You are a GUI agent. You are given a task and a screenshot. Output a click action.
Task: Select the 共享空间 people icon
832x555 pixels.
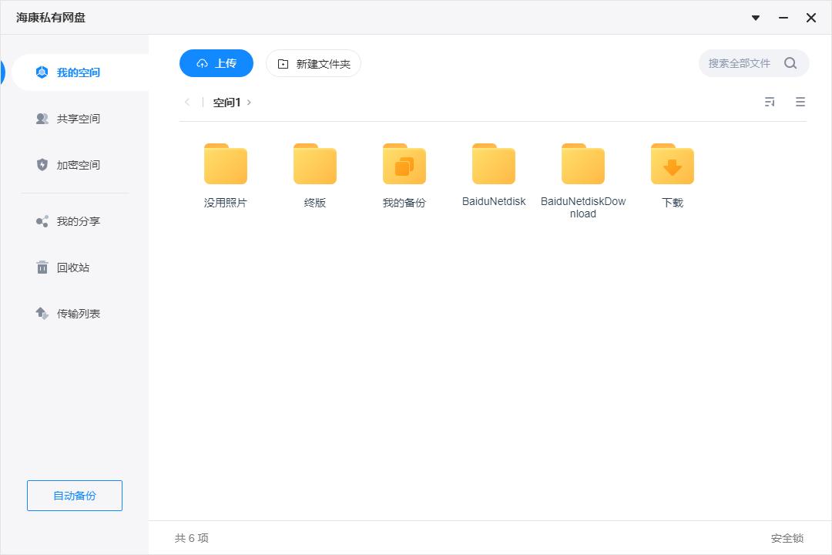pyautogui.click(x=42, y=118)
